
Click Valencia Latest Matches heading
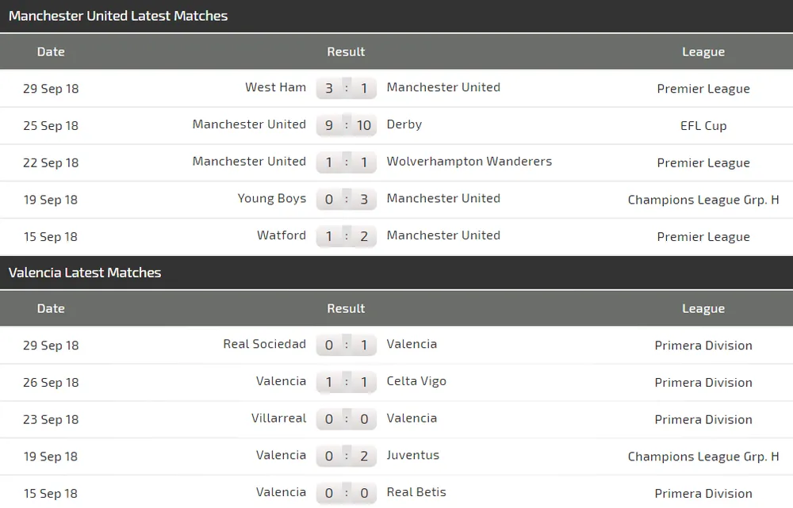pyautogui.click(x=85, y=273)
